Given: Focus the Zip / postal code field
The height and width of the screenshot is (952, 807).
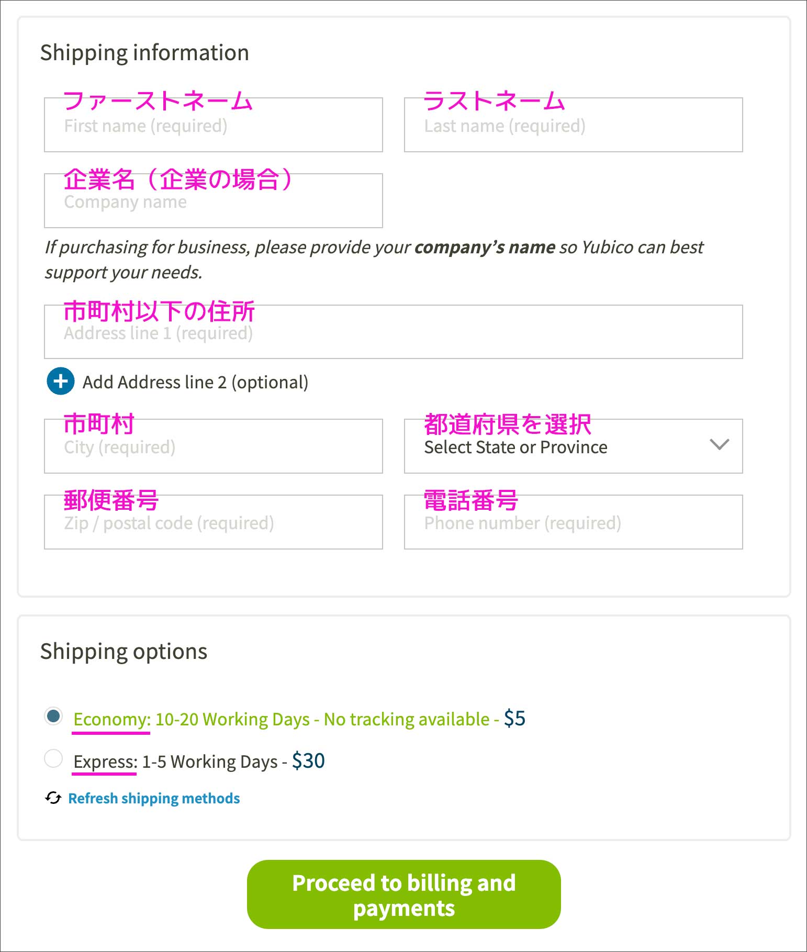Looking at the screenshot, I should pos(213,523).
